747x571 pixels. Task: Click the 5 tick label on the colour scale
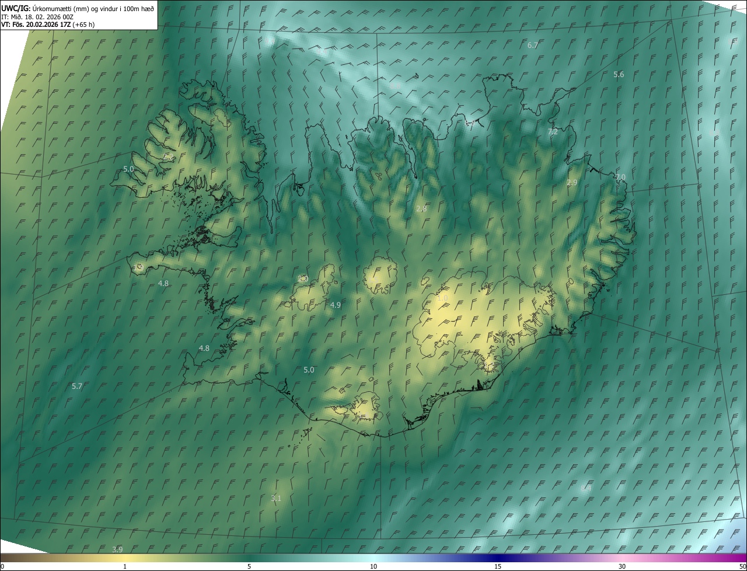(x=249, y=567)
